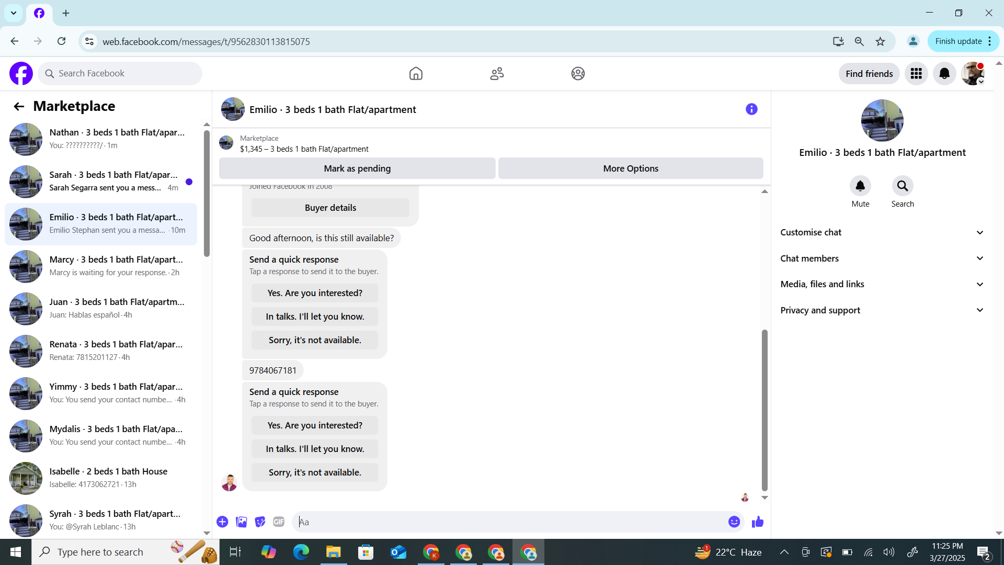Click Mark as pending
The width and height of the screenshot is (1004, 565).
click(x=357, y=168)
